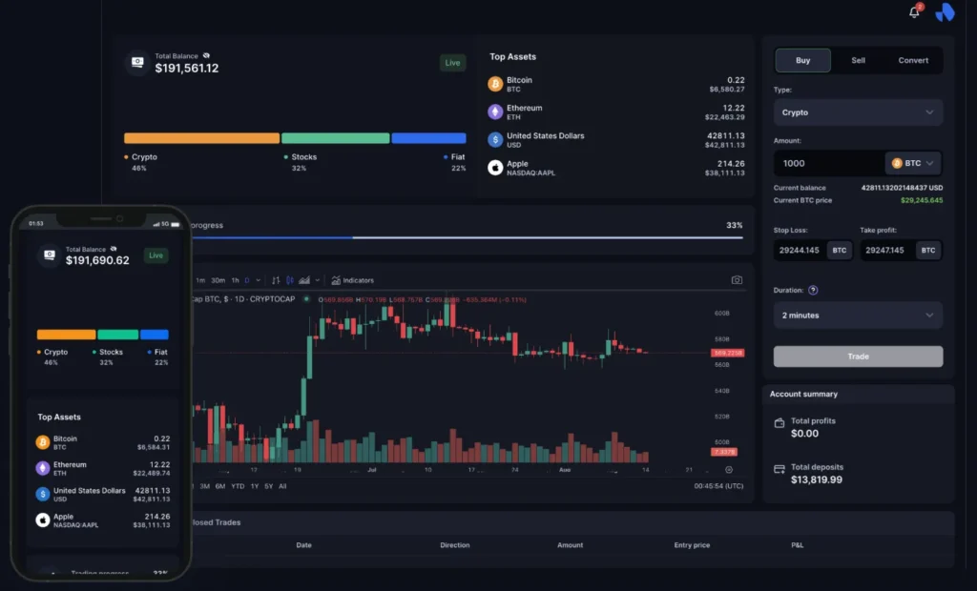Screen dimensions: 977x591
Task: Click the app logo in the top right
Action: coord(946,12)
